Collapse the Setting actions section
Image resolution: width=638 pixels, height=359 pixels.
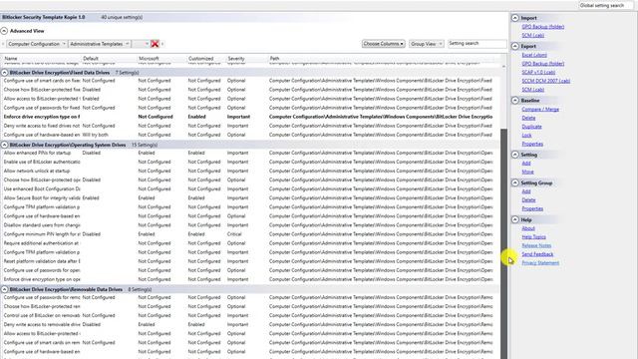pos(515,155)
